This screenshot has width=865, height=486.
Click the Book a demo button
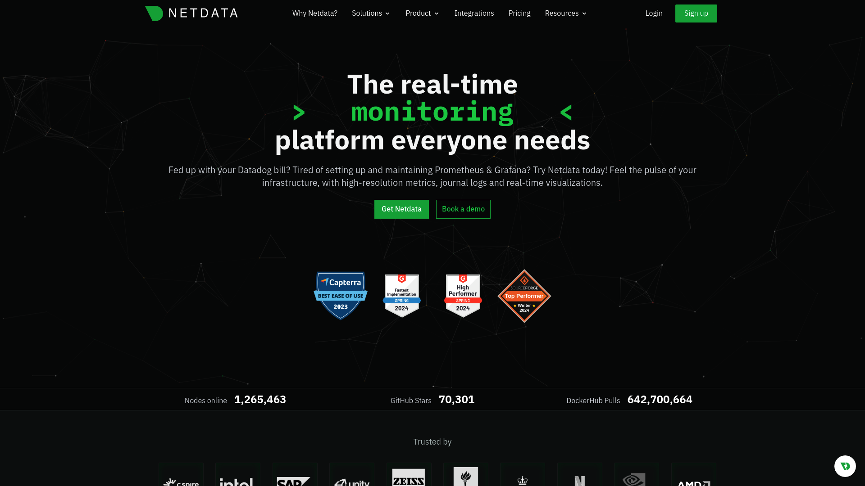(464, 209)
